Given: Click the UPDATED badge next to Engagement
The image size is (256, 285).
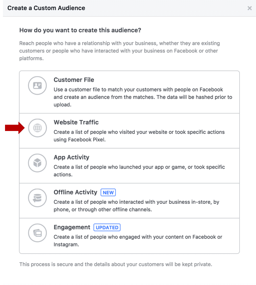Looking at the screenshot, I should click(x=107, y=227).
